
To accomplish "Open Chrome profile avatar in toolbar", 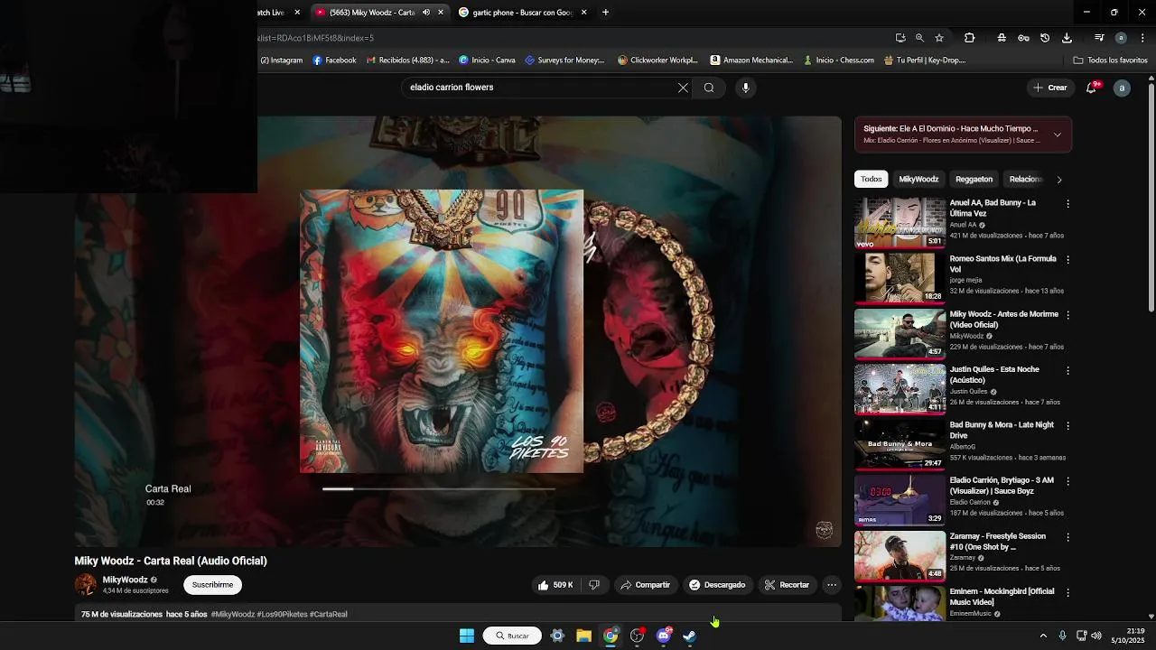I will (1121, 38).
